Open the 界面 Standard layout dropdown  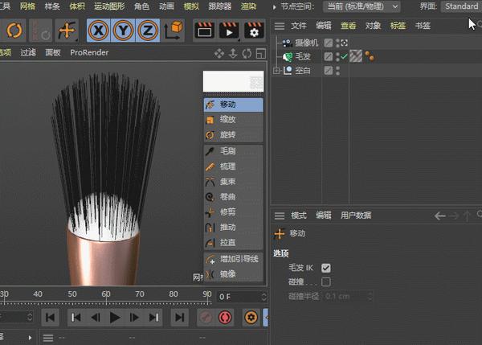(x=462, y=6)
